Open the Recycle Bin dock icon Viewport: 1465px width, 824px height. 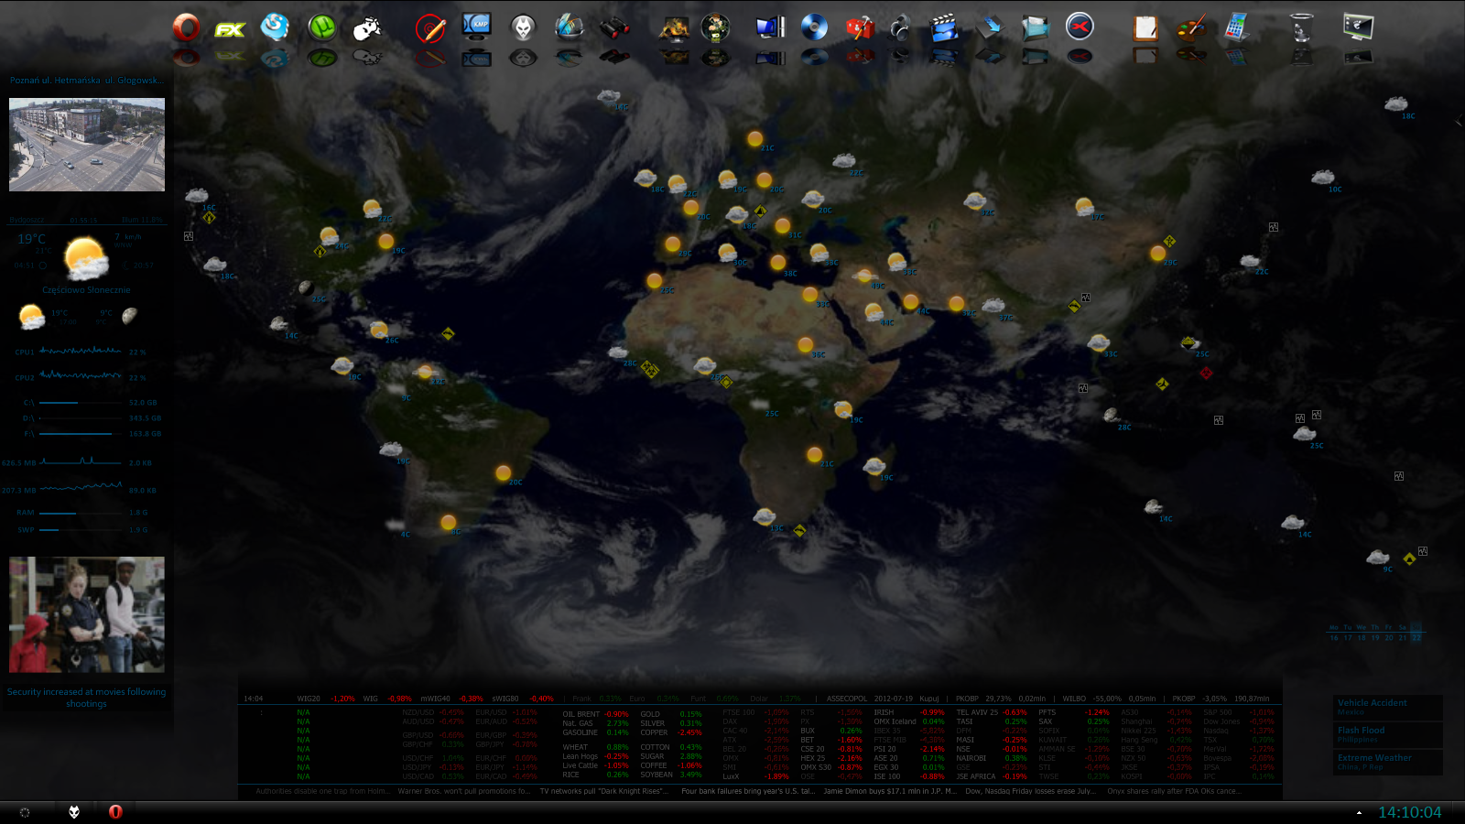click(1301, 27)
